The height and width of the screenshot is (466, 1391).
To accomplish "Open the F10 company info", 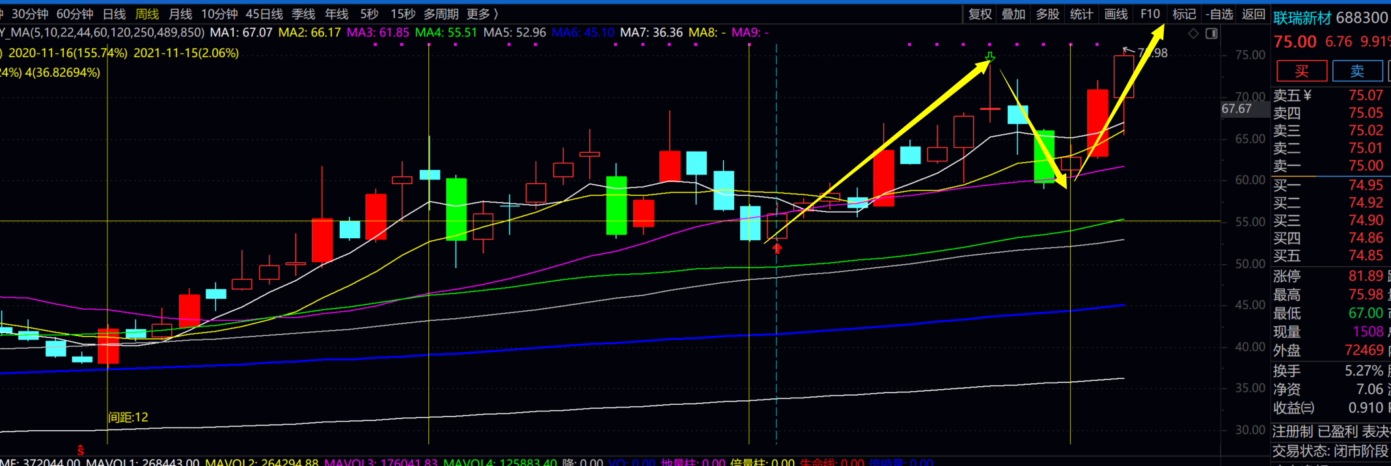I will click(1150, 14).
